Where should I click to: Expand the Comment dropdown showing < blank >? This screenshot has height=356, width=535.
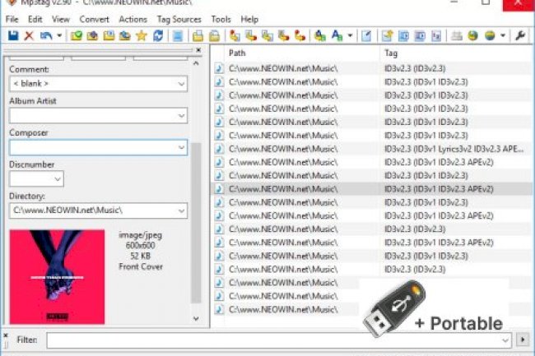181,84
